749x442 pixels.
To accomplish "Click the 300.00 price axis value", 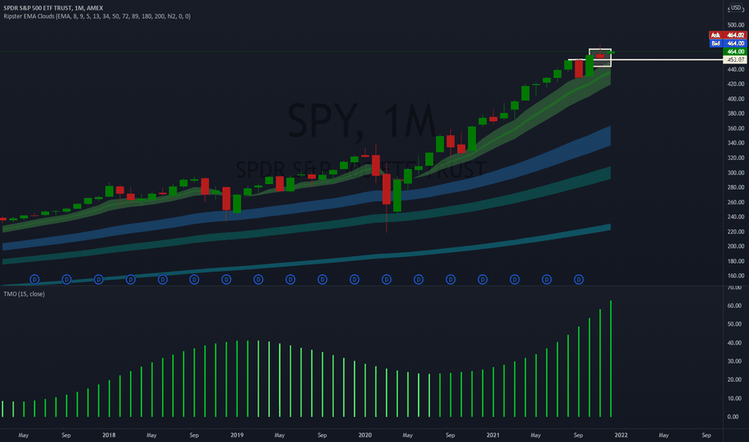I will (x=735, y=173).
